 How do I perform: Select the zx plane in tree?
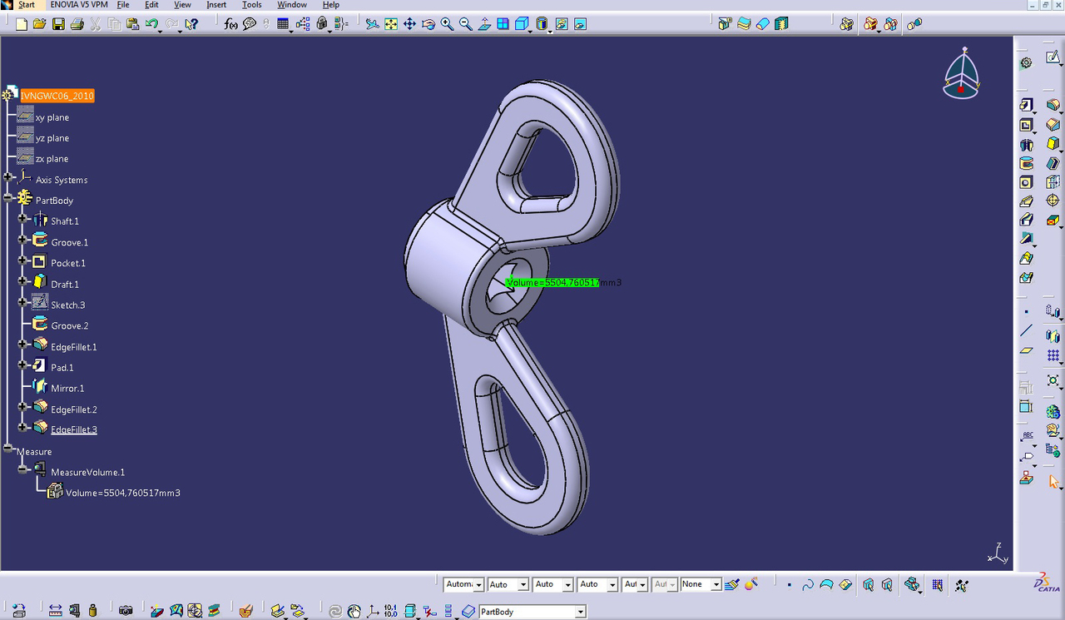point(52,159)
